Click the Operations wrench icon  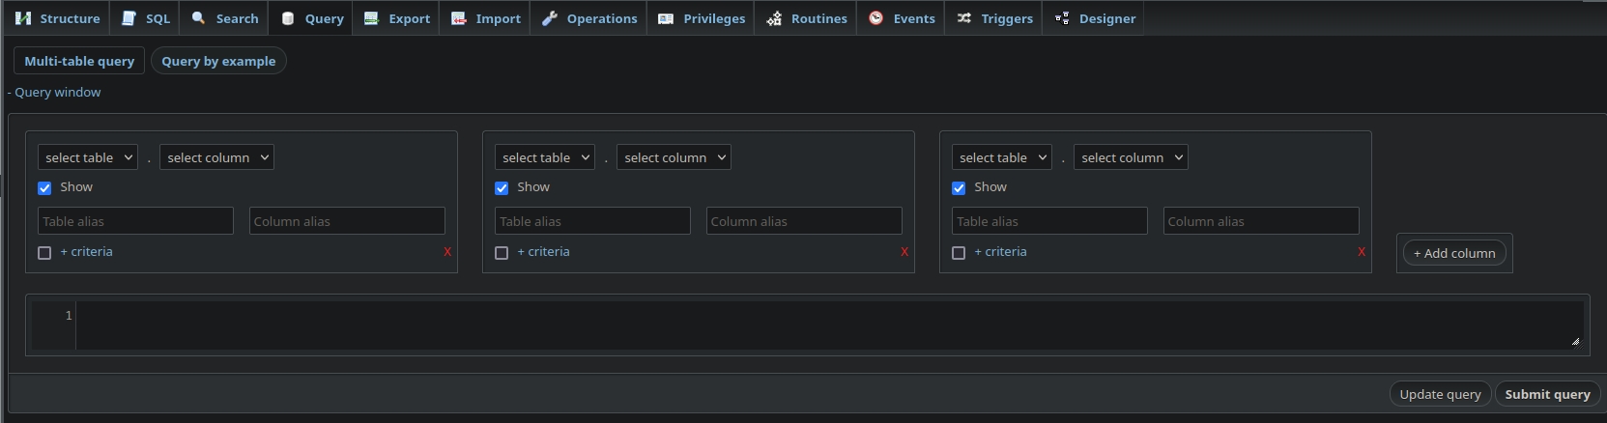(549, 18)
